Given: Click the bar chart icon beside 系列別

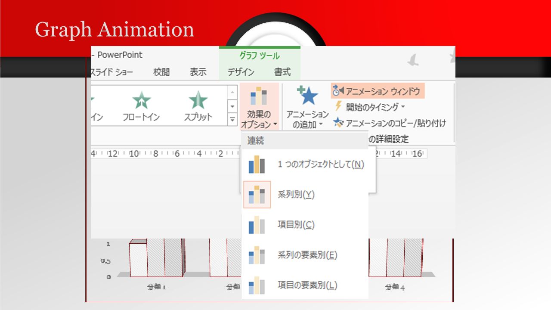Looking at the screenshot, I should (257, 195).
